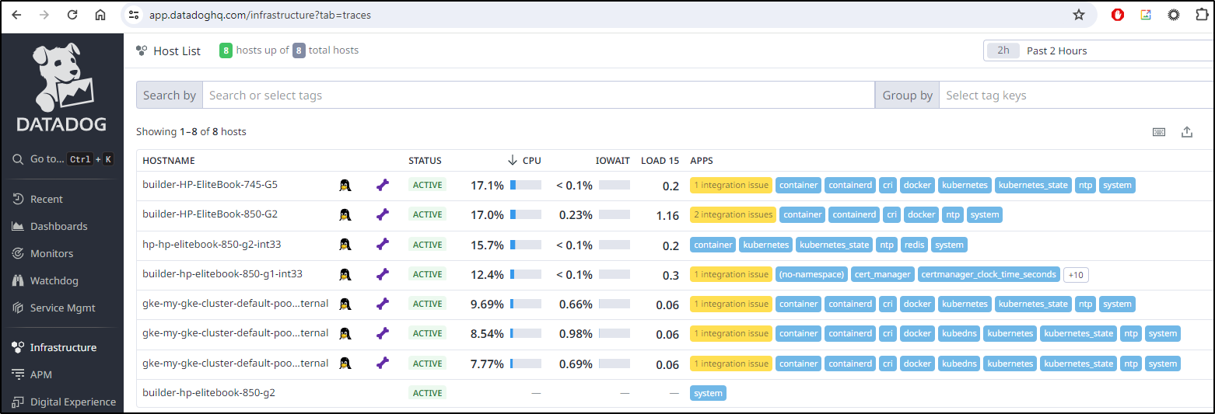The width and height of the screenshot is (1215, 414).
Task: Click the APM lines icon
Action: click(x=18, y=374)
